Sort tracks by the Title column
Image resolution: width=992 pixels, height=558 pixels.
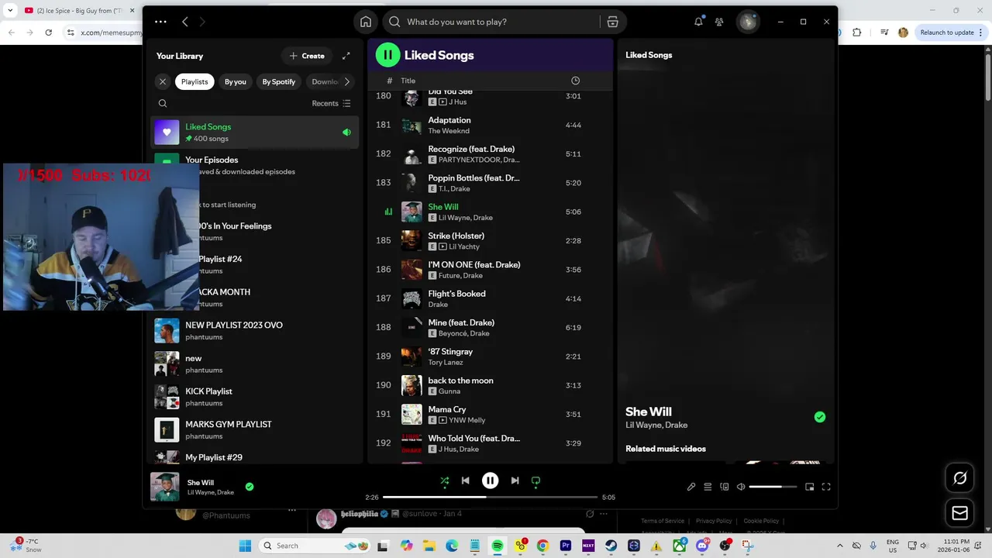[x=408, y=81]
